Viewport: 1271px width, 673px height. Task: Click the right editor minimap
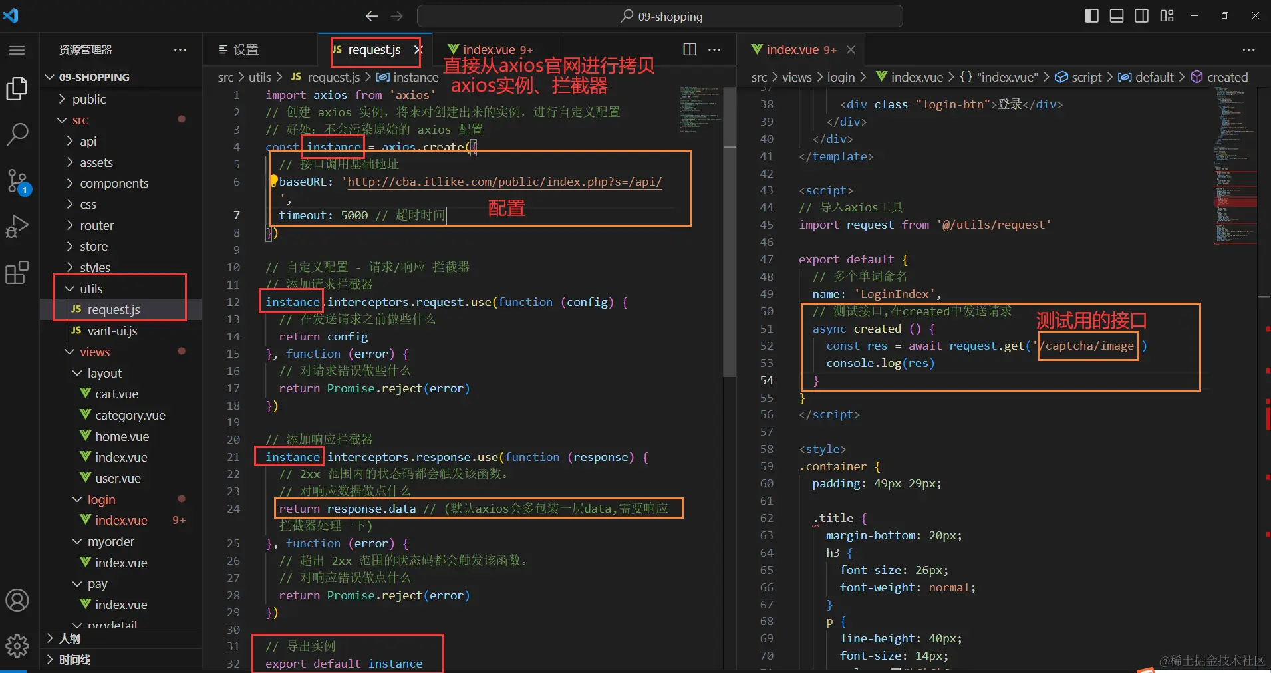pyautogui.click(x=1236, y=166)
